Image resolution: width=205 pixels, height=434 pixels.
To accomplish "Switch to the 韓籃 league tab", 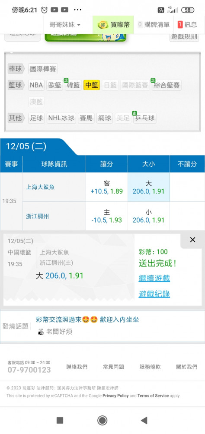I will (x=73, y=85).
